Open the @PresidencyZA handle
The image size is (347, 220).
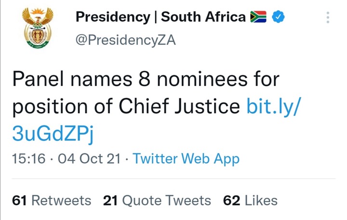(126, 41)
